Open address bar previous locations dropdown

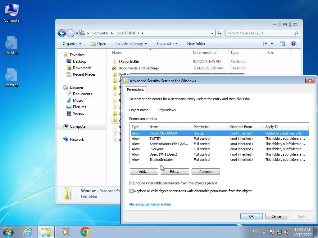[x=212, y=33]
